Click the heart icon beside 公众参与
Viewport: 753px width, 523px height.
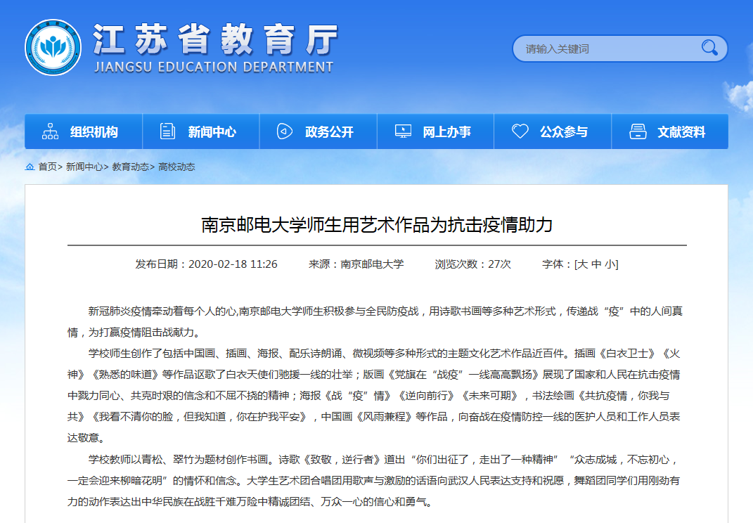click(x=520, y=131)
